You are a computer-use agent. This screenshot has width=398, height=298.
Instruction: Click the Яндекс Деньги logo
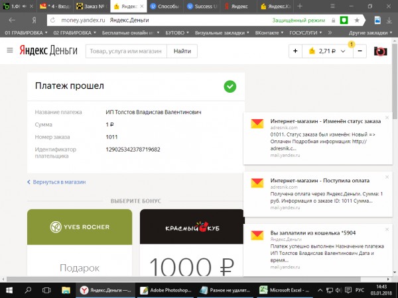[x=48, y=50]
